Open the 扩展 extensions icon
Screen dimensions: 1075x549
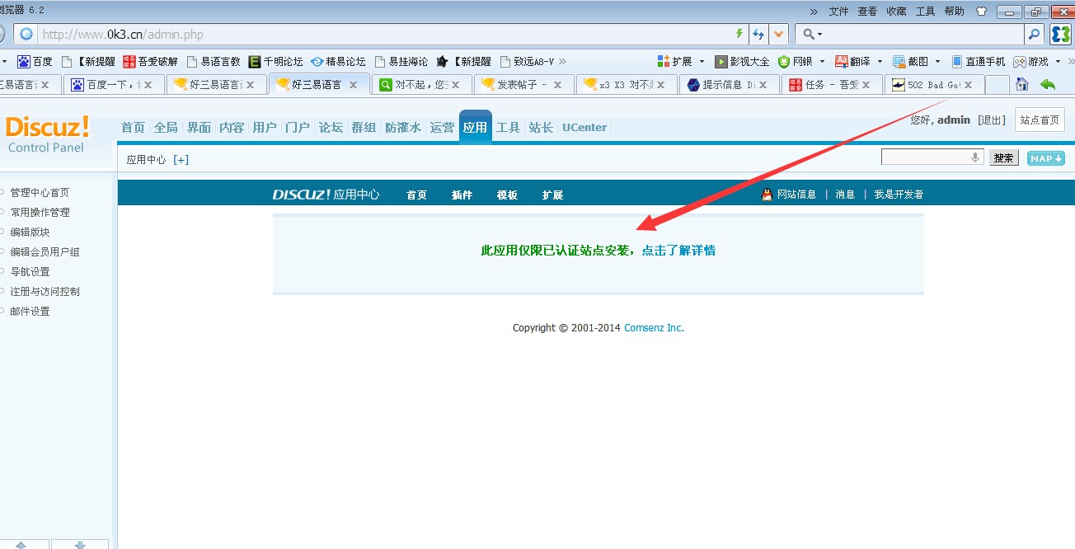point(661,60)
